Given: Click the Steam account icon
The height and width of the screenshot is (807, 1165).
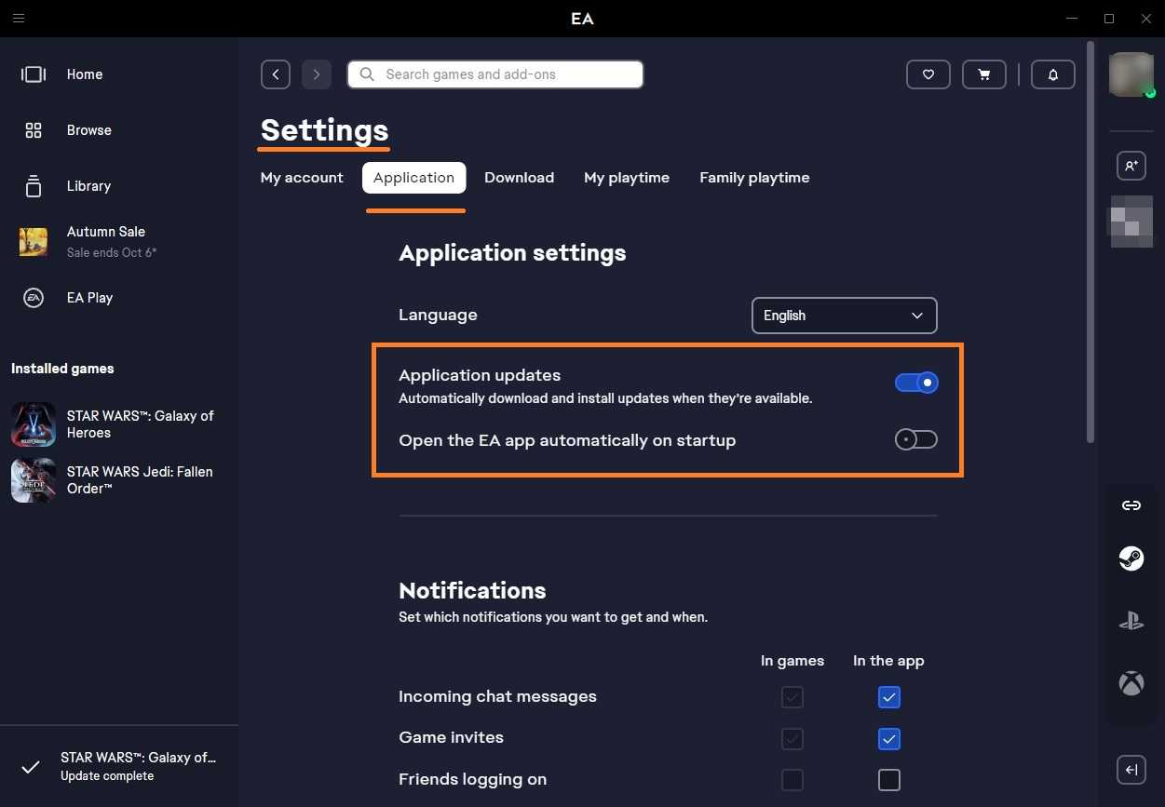Looking at the screenshot, I should click(x=1131, y=558).
